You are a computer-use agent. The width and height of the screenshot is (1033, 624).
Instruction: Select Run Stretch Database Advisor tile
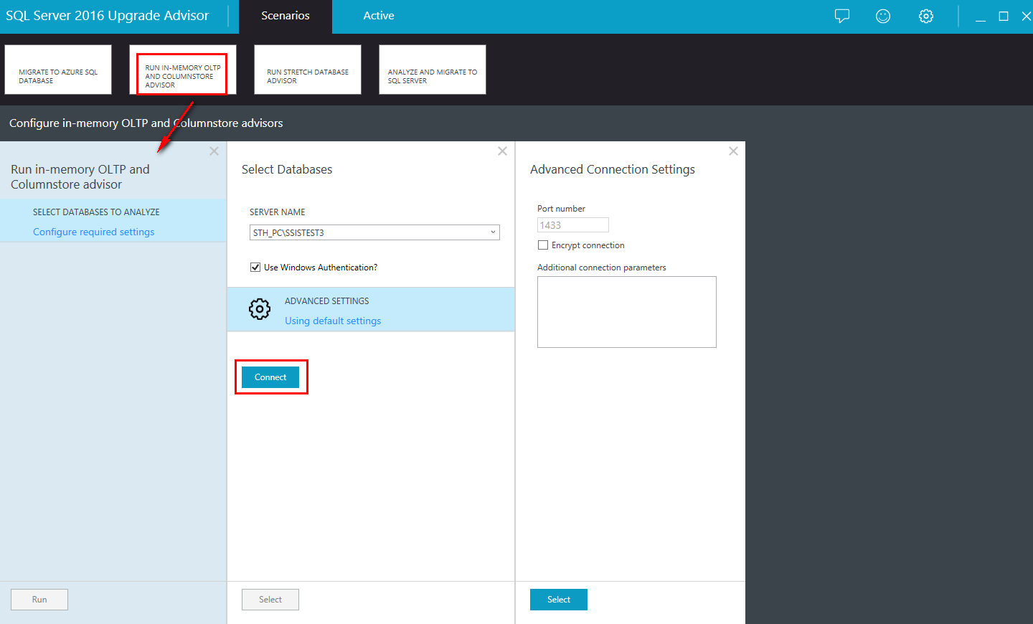tap(308, 70)
